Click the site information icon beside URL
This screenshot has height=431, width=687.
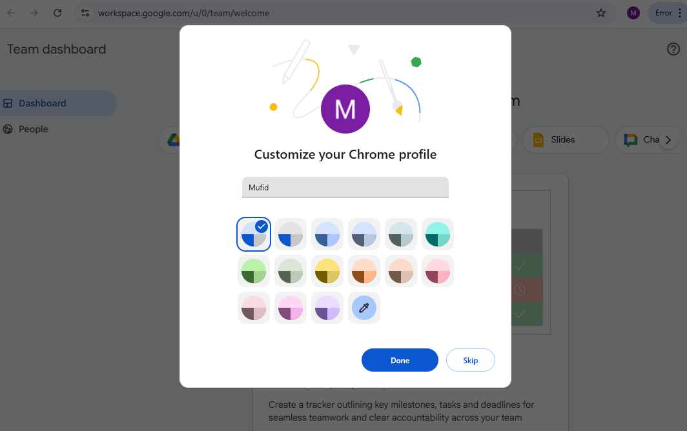point(86,13)
